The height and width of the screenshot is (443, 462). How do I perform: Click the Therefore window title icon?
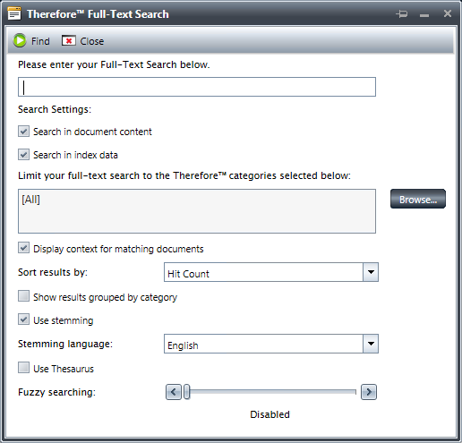[14, 13]
